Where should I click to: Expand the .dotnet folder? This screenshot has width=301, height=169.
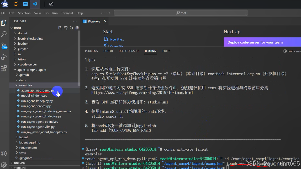click(x=15, y=33)
